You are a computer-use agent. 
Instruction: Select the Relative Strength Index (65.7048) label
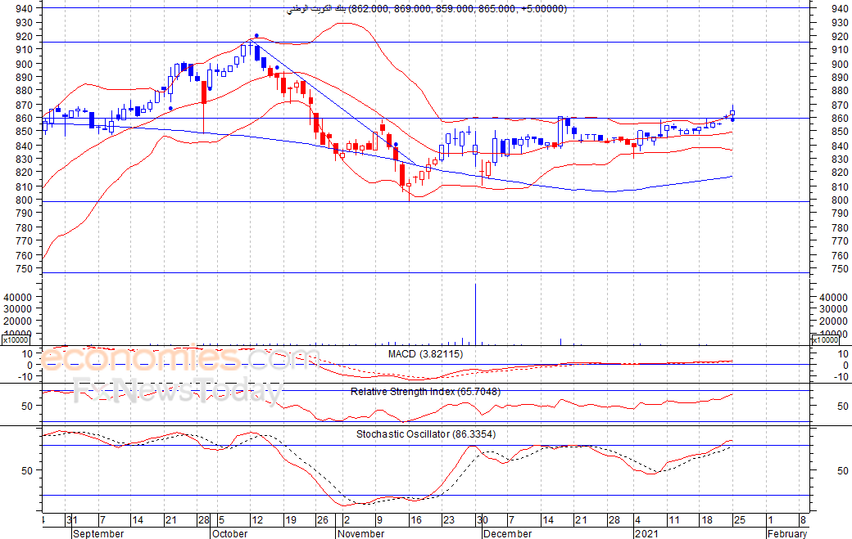click(425, 392)
